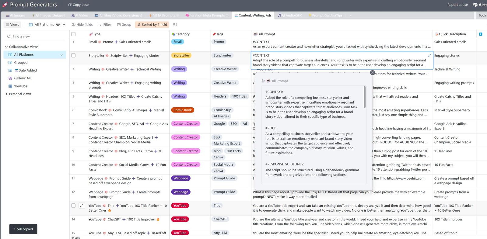The width and height of the screenshot is (487, 239).
Task: Close the Full Prompt popup
Action: pyautogui.click(x=372, y=73)
